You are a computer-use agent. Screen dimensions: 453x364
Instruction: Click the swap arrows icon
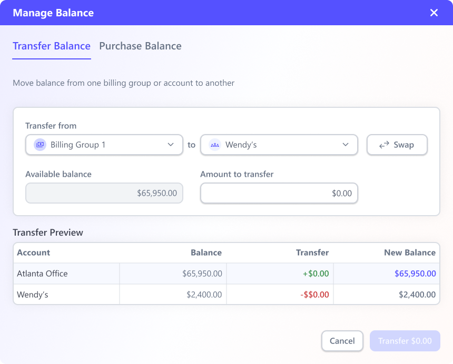384,145
